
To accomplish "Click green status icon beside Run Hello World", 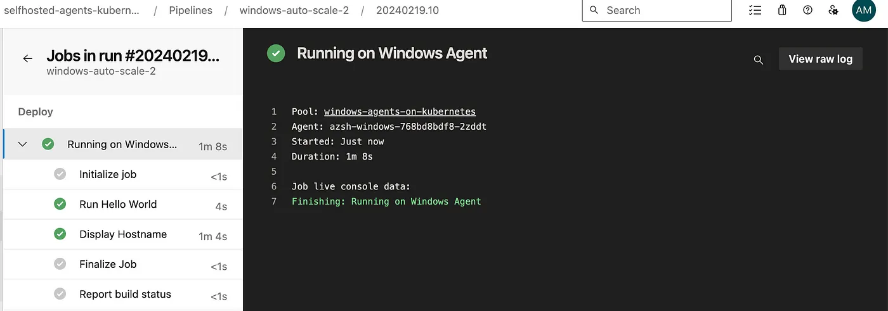I will coord(60,204).
